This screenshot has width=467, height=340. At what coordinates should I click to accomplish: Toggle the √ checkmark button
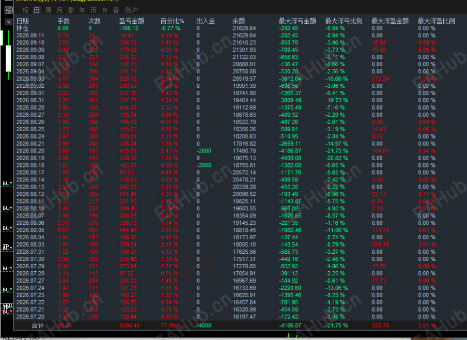tap(9, 22)
